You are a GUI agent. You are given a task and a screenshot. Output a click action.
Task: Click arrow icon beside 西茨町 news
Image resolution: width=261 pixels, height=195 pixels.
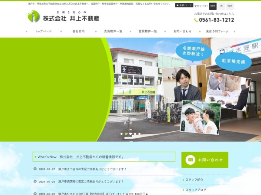tap(35, 181)
